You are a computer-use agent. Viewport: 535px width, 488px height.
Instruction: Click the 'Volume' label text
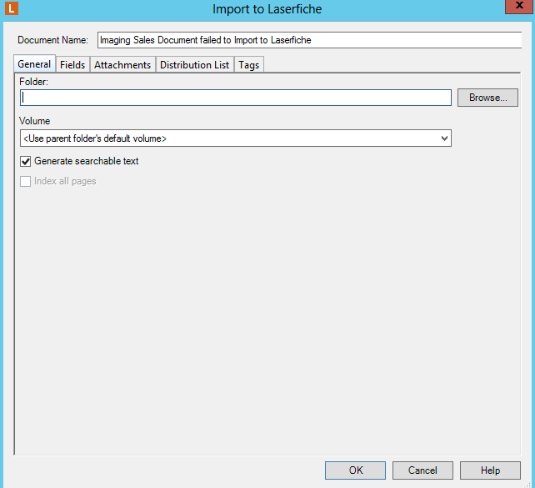34,121
